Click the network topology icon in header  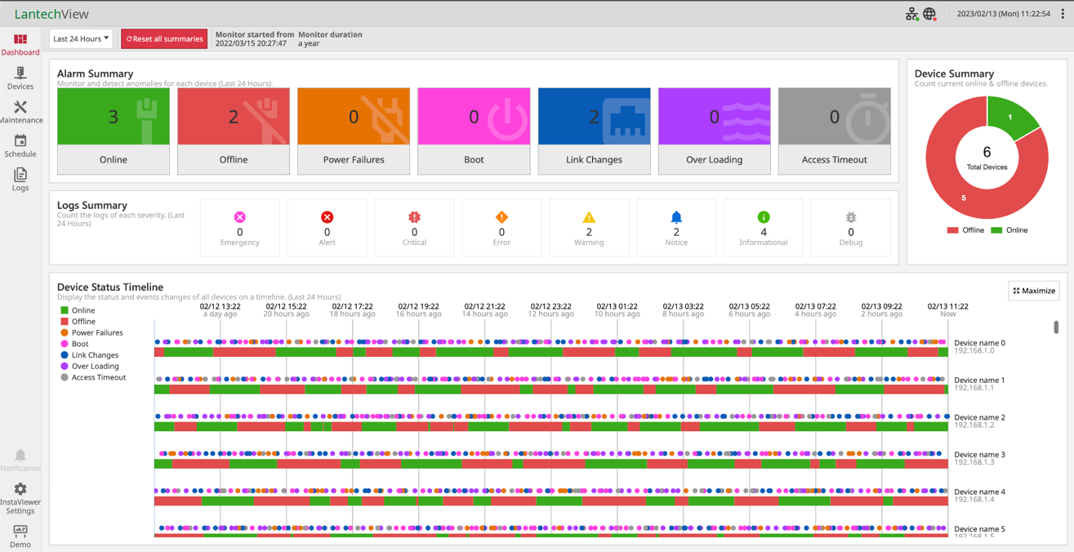coord(911,14)
